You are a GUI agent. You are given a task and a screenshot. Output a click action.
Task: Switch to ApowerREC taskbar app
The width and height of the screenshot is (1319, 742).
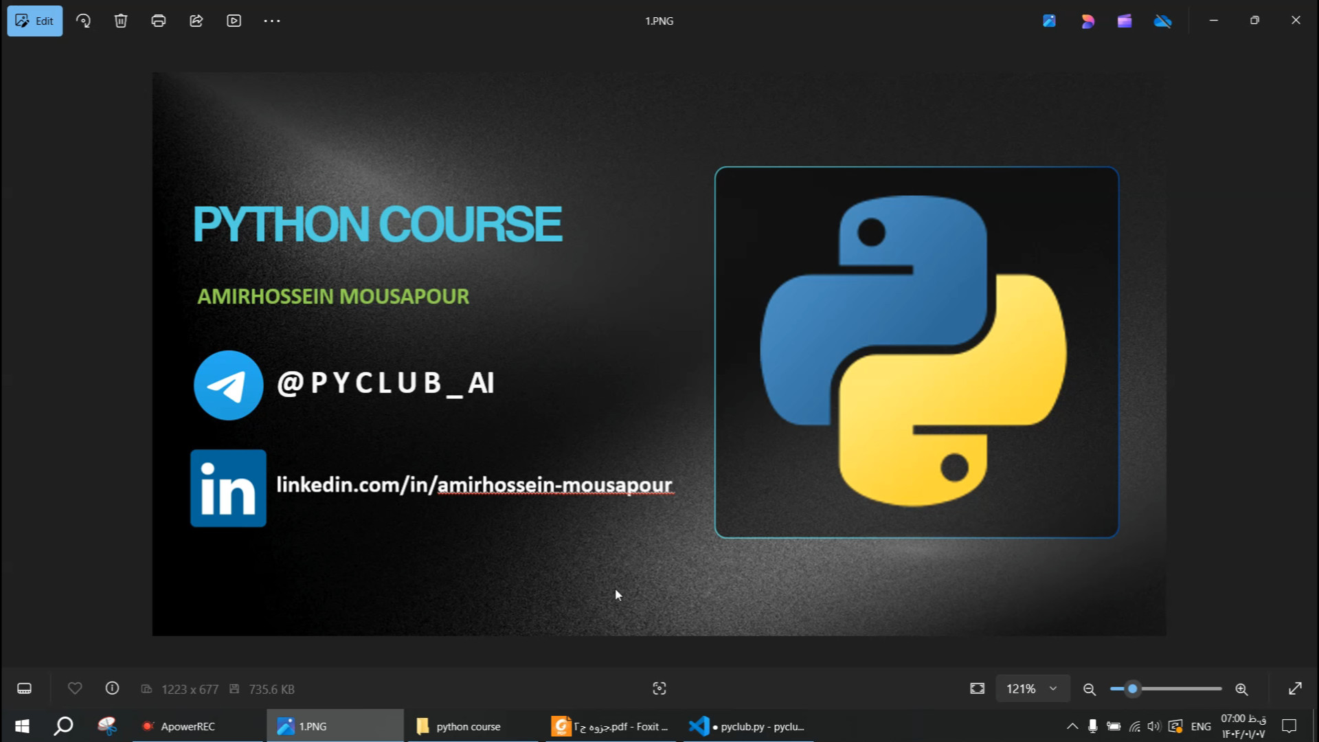point(198,726)
